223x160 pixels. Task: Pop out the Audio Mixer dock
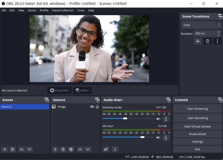[168, 100]
